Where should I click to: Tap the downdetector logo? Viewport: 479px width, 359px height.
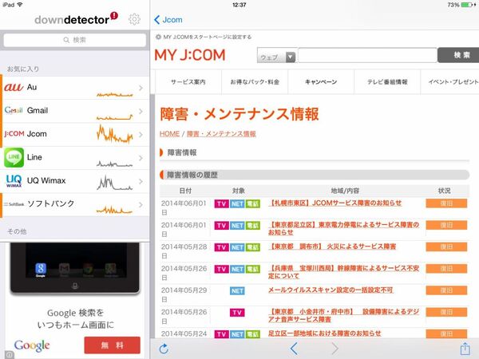coord(76,19)
